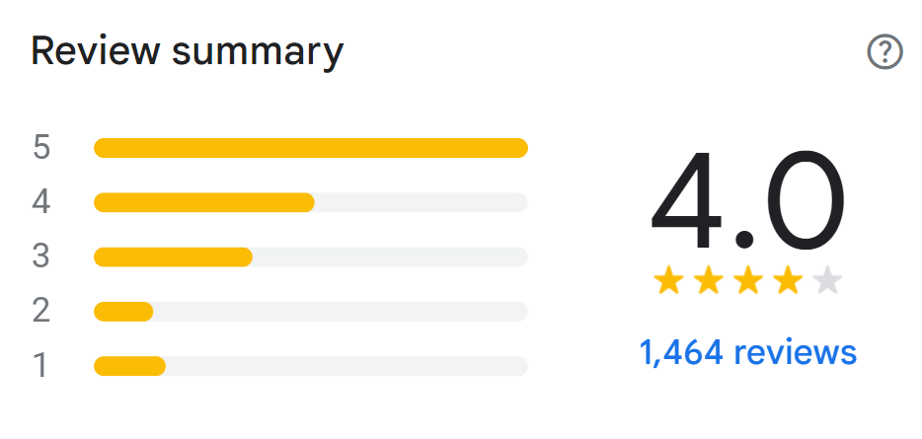Click the "2" rating row label
The width and height of the screenshot is (922, 439).
[41, 312]
